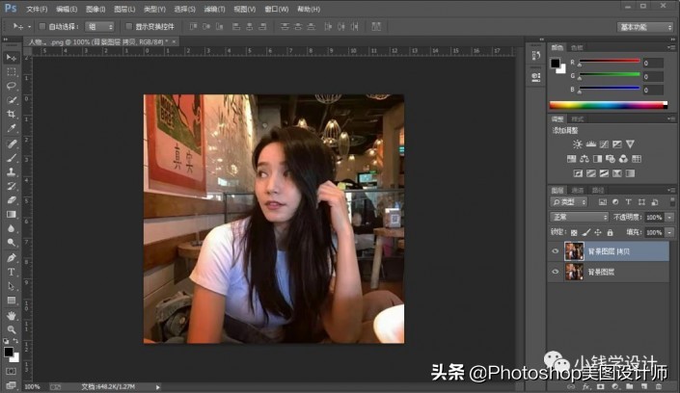
Task: Select the Spot Healing Brush tool
Action: [x=12, y=144]
